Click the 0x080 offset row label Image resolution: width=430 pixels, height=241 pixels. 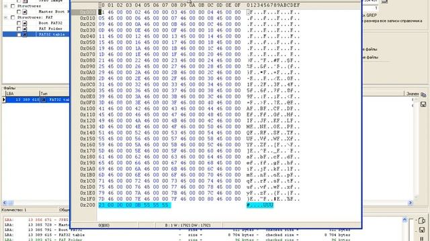[87, 61]
